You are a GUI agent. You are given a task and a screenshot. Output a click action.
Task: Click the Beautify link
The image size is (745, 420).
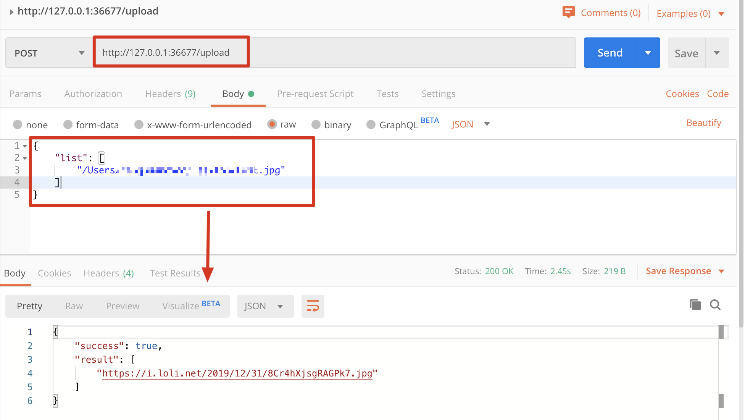pos(703,123)
